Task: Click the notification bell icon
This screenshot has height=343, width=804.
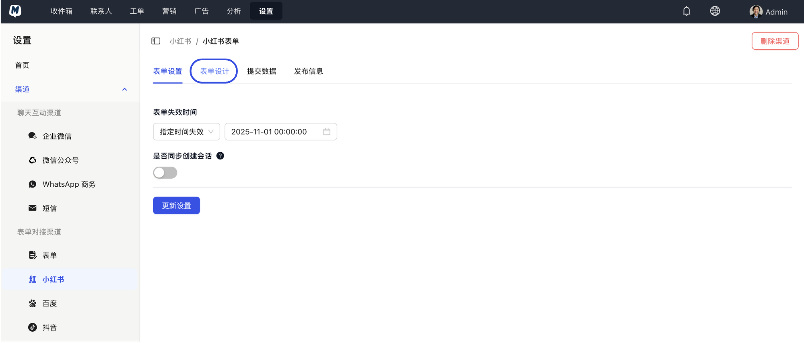Action: click(x=686, y=11)
